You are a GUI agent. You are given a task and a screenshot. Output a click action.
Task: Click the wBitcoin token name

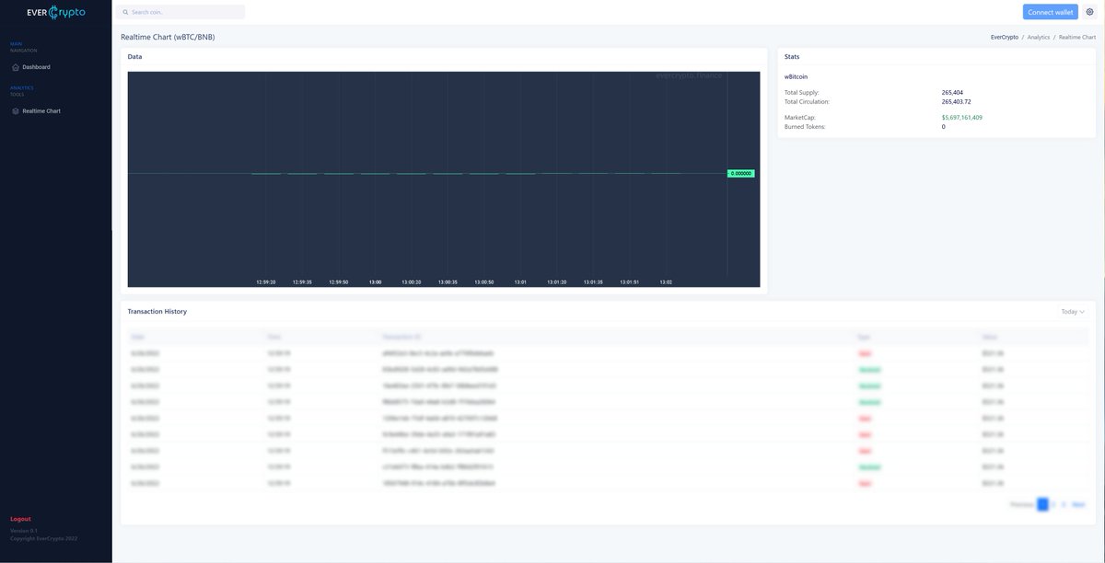click(x=796, y=76)
